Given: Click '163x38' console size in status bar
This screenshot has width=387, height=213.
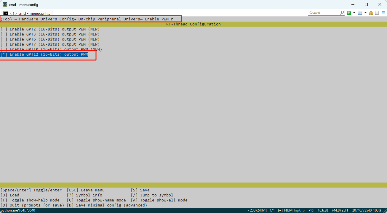Looking at the screenshot, I should tap(323, 210).
